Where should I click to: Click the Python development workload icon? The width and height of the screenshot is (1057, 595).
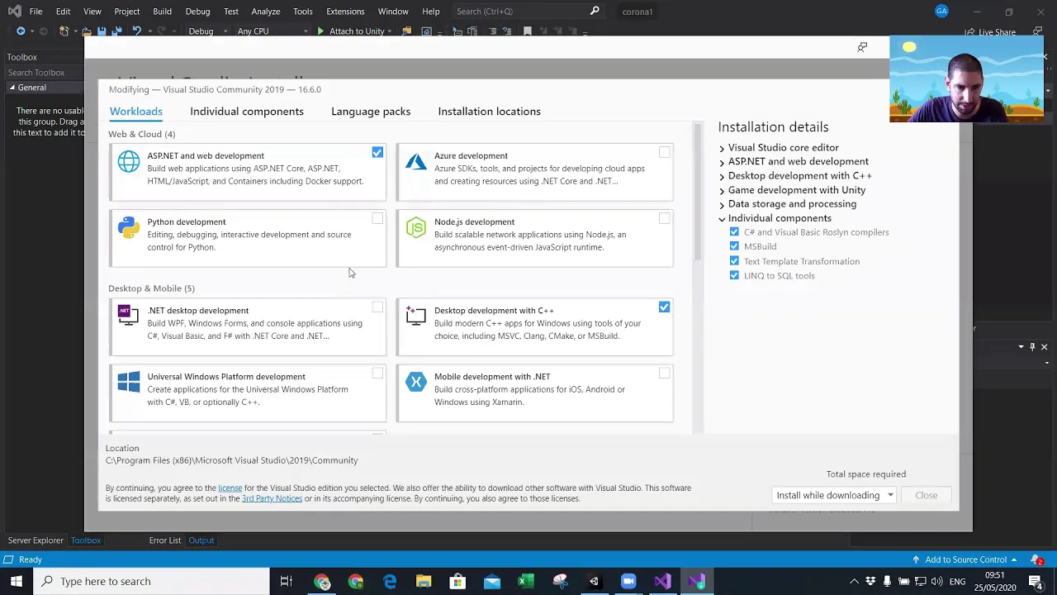[x=129, y=227]
